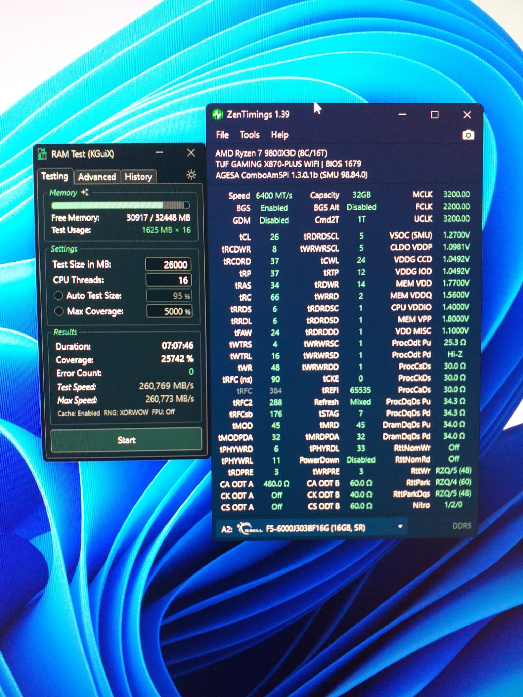523x697 pixels.
Task: Click the Test Size in MB field
Action: pos(168,264)
